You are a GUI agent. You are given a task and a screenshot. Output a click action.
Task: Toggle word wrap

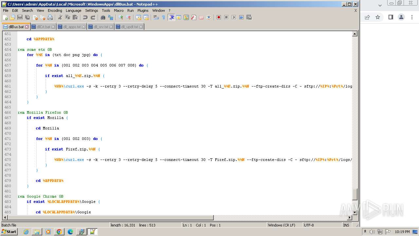pyautogui.click(x=156, y=17)
